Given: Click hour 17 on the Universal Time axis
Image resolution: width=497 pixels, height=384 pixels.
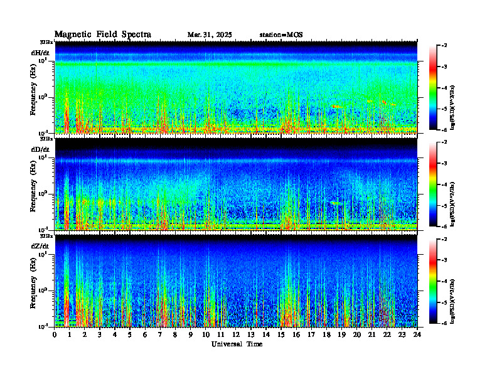Looking at the screenshot, I should pos(311,334).
